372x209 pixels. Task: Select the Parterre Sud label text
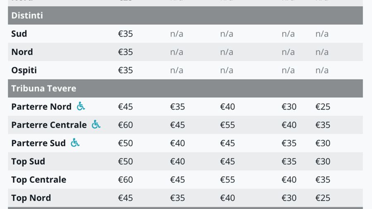[38, 143]
